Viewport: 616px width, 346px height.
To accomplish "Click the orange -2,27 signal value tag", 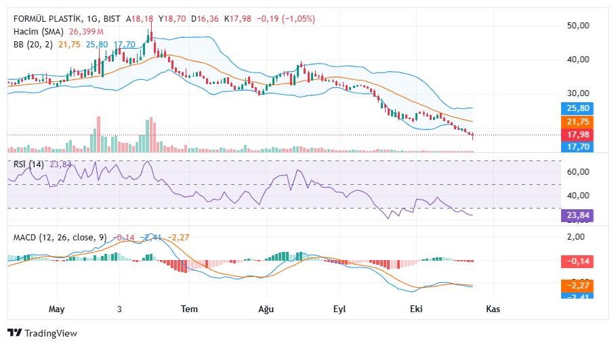I will (x=577, y=286).
